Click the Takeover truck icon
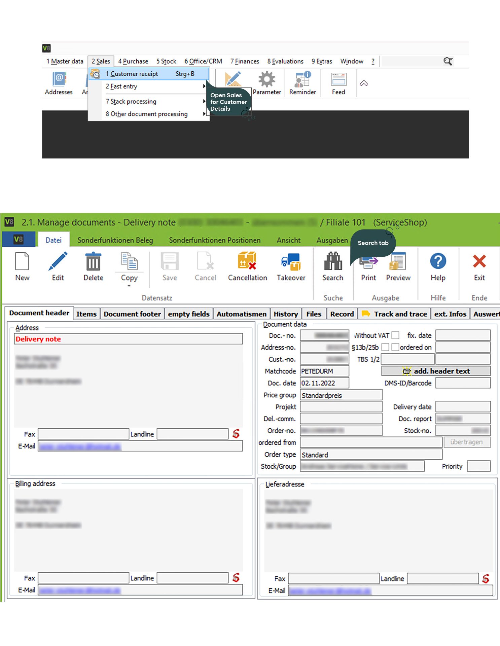 click(291, 262)
